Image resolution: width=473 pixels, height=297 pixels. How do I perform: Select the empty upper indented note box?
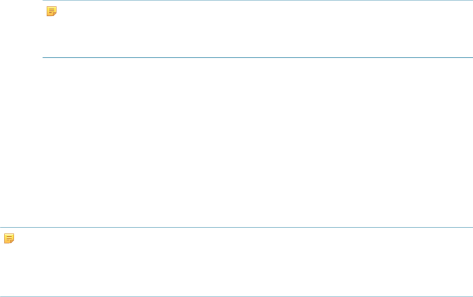[x=258, y=29]
